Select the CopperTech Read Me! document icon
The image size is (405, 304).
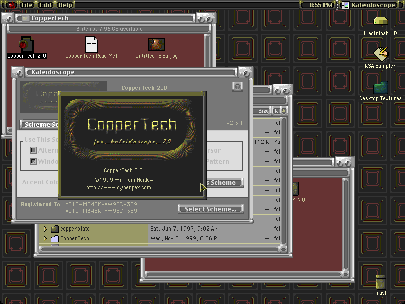91,45
